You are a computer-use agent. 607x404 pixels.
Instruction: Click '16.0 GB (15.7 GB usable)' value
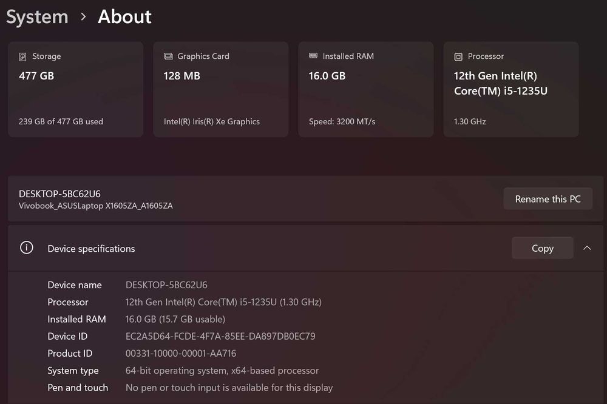point(175,319)
